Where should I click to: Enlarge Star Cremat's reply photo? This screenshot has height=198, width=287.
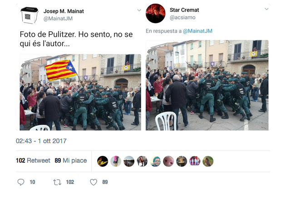point(207,85)
